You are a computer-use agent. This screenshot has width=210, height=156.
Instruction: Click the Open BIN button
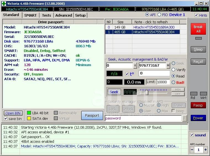[x=13, y=113]
